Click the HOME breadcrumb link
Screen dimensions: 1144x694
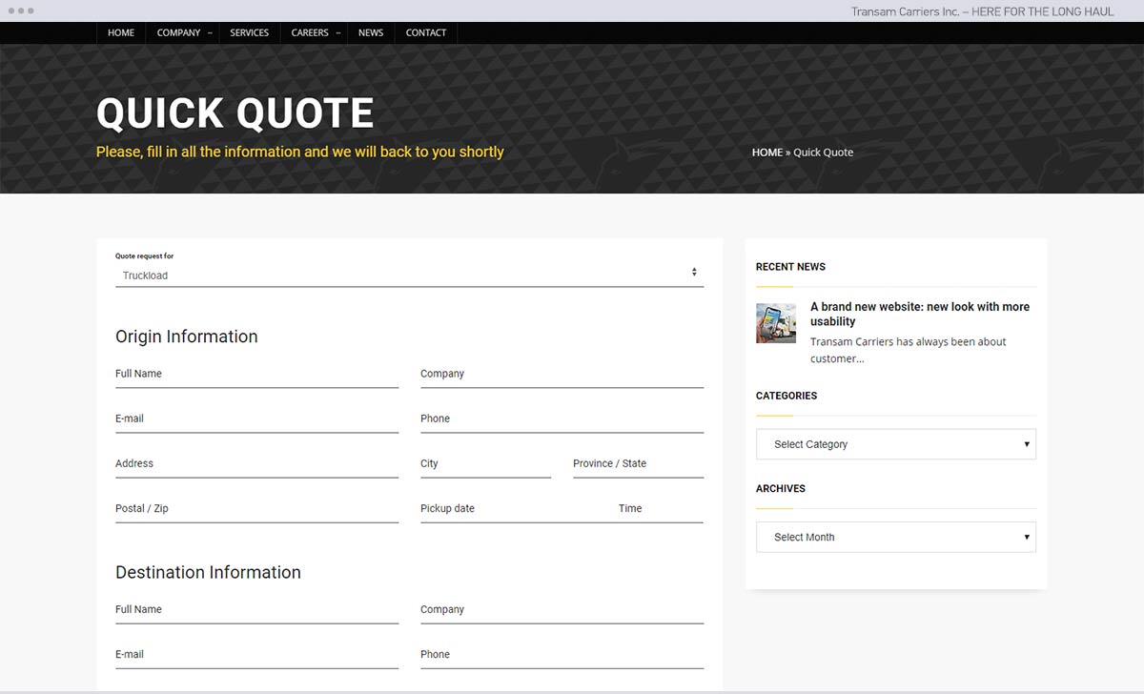[766, 153]
